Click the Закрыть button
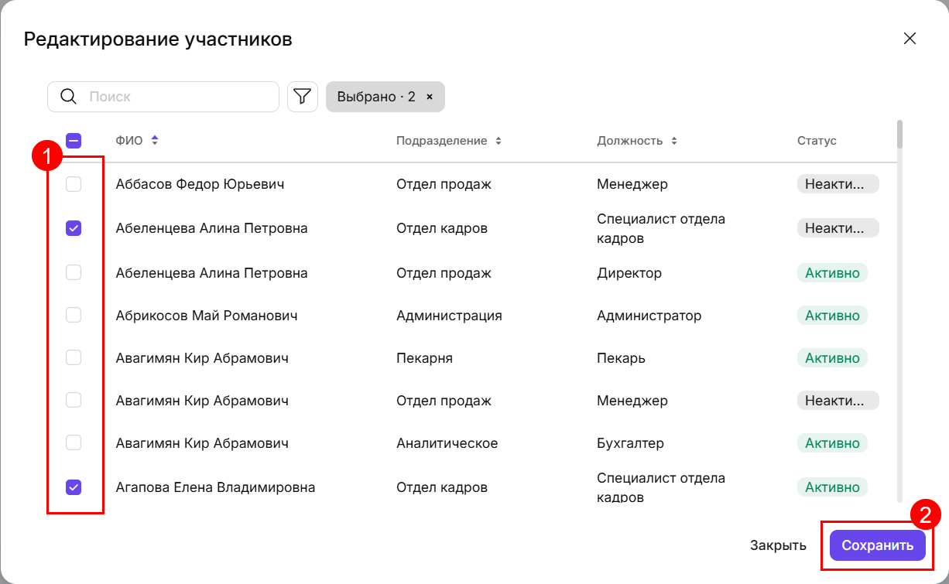949x584 pixels. click(x=778, y=545)
